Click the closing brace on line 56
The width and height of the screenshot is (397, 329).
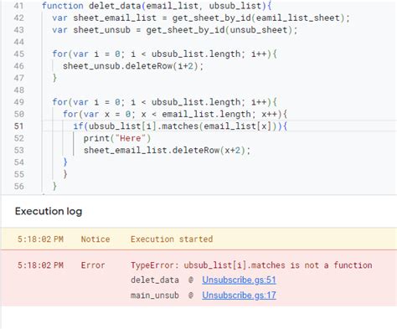coord(54,186)
